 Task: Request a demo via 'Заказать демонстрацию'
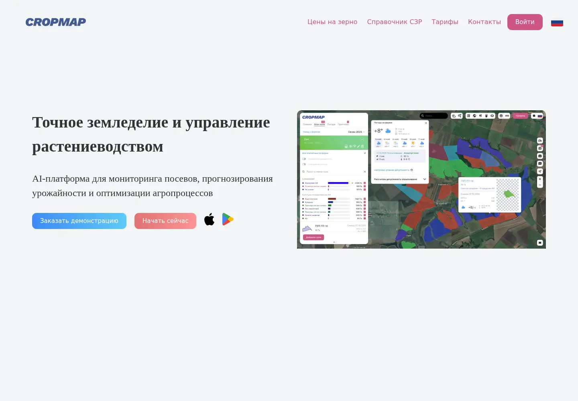click(x=79, y=221)
